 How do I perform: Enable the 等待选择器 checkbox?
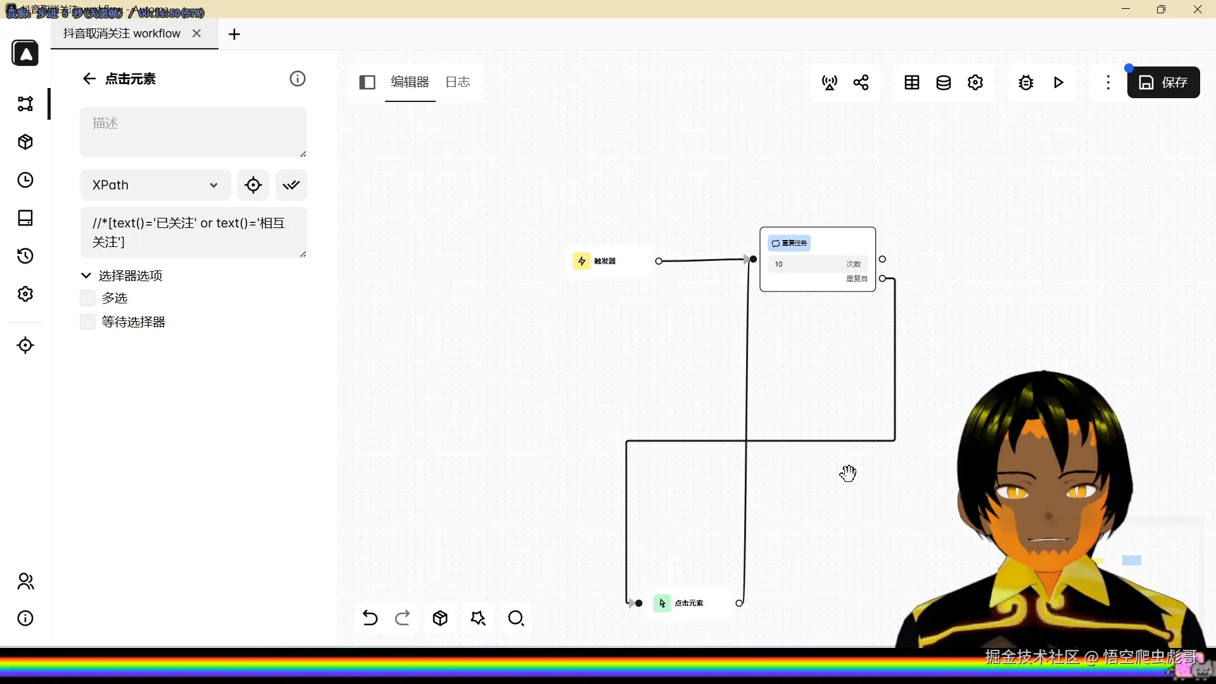click(87, 322)
